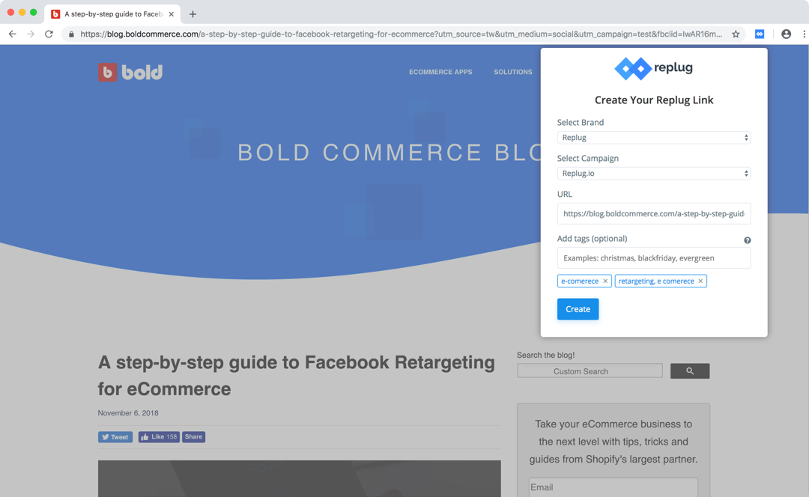Image resolution: width=809 pixels, height=497 pixels.
Task: Remove the e-comerece tag
Action: point(605,281)
